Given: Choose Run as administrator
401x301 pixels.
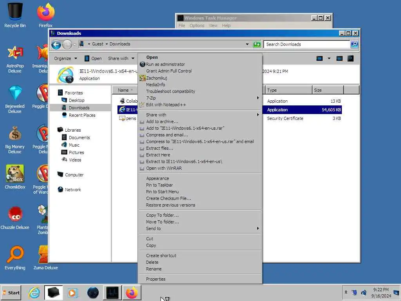Looking at the screenshot, I should coord(200,64).
